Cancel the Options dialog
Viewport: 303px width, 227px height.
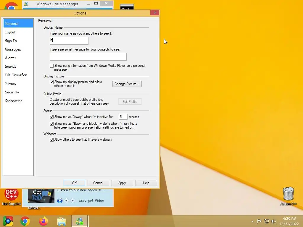[x=98, y=183]
